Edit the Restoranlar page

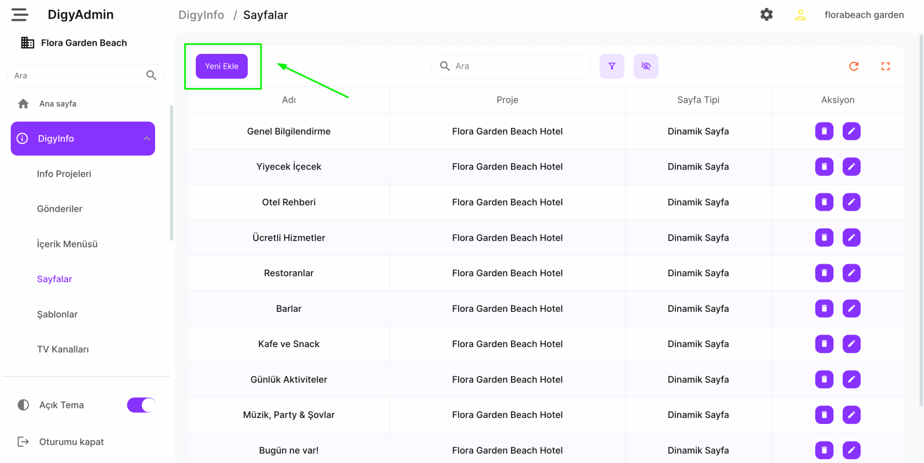coord(851,273)
